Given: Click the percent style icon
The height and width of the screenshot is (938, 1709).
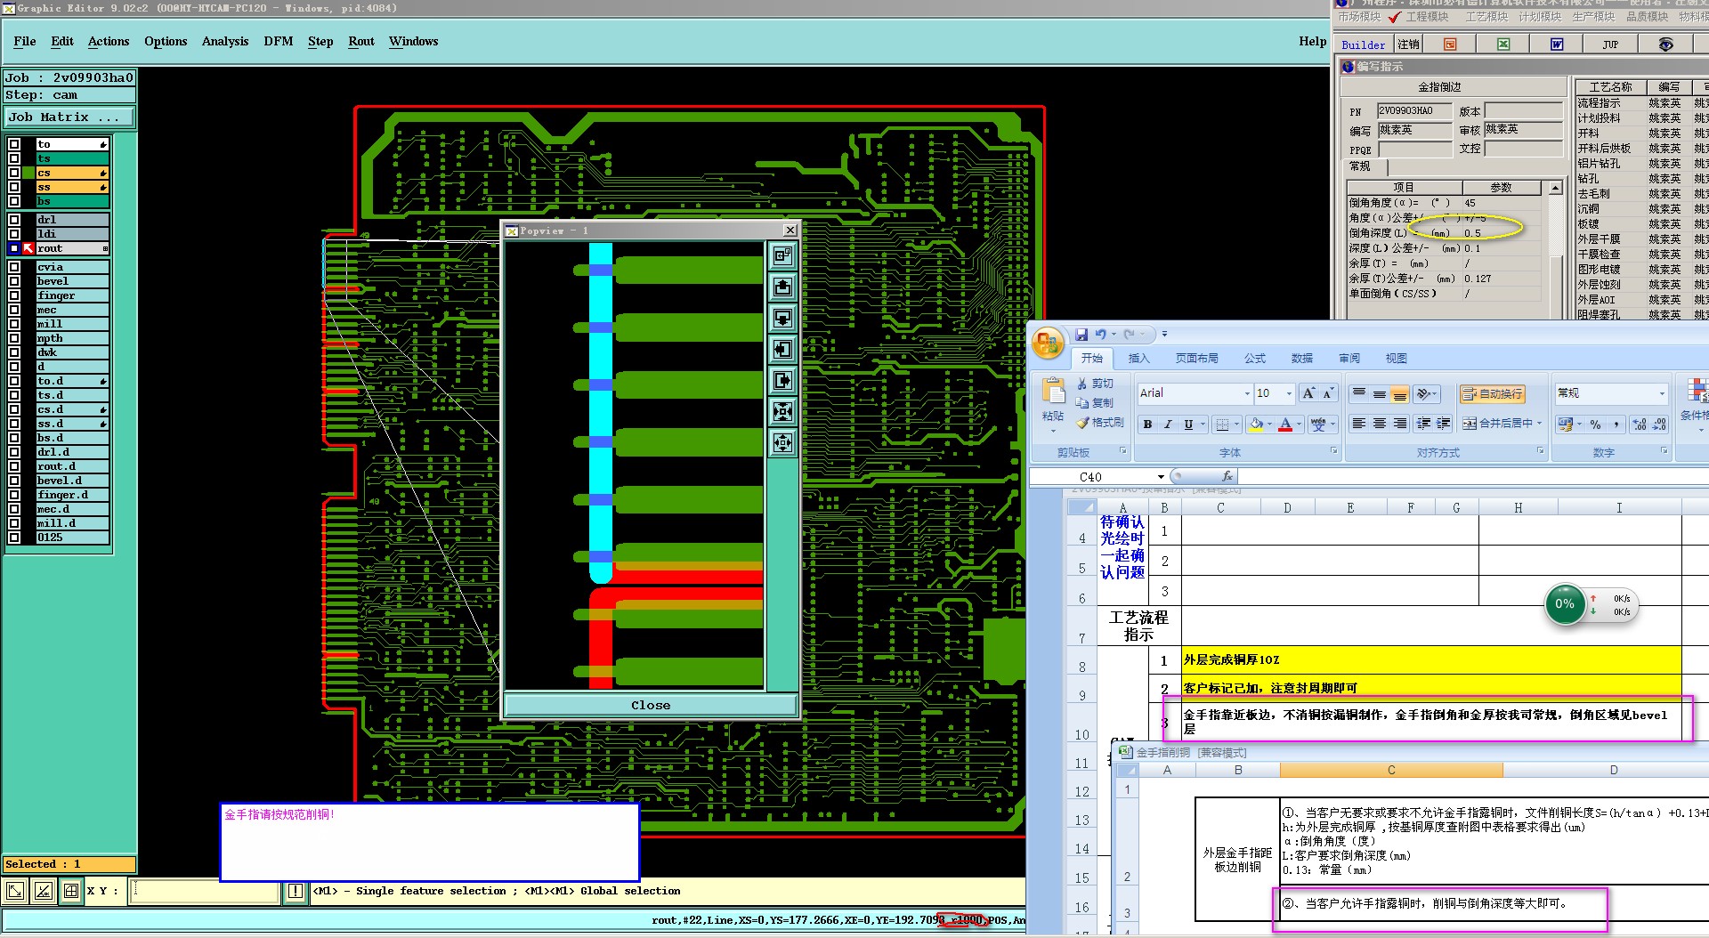Looking at the screenshot, I should (1595, 425).
